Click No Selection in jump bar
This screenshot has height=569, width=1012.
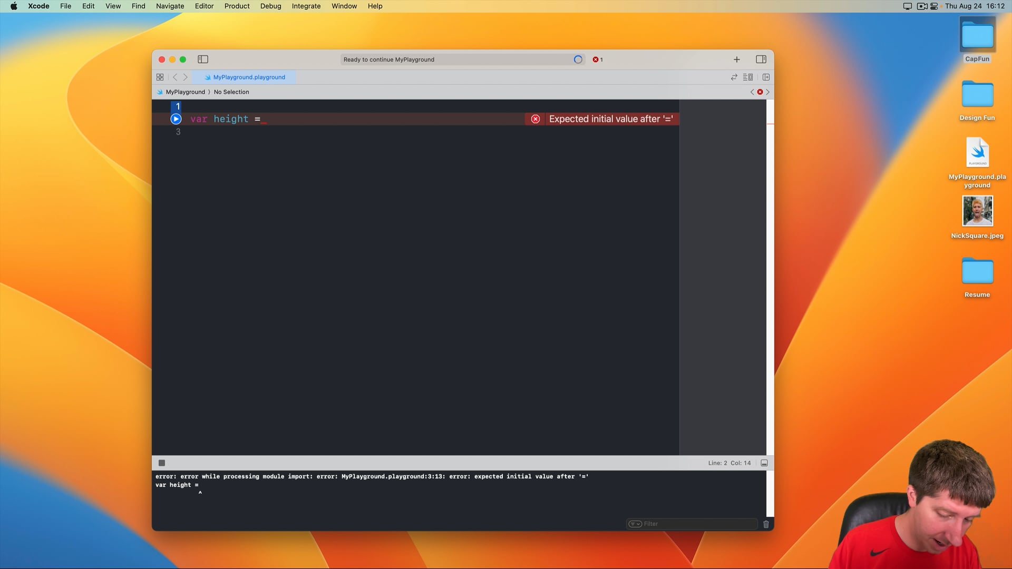231,92
